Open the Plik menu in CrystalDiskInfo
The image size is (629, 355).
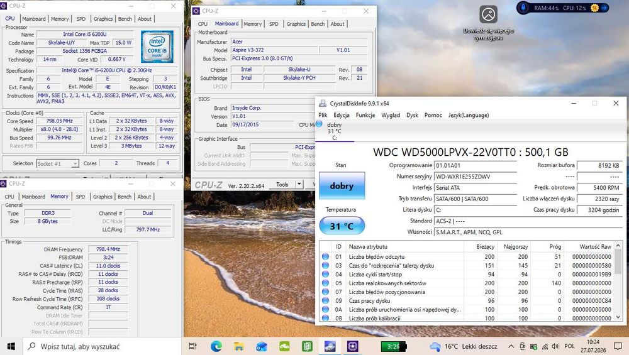[323, 115]
